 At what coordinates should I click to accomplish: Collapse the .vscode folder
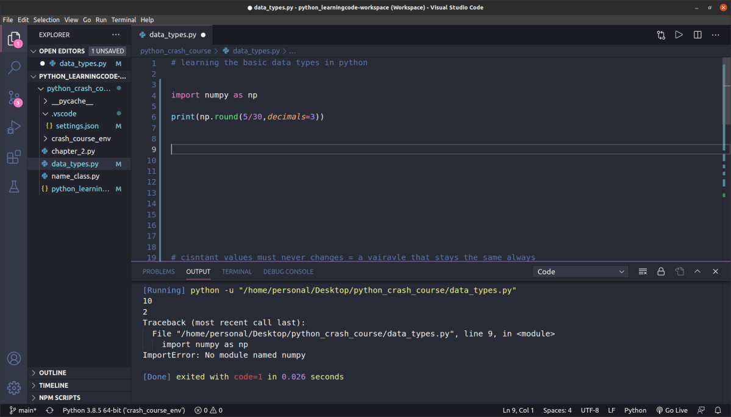pos(79,113)
